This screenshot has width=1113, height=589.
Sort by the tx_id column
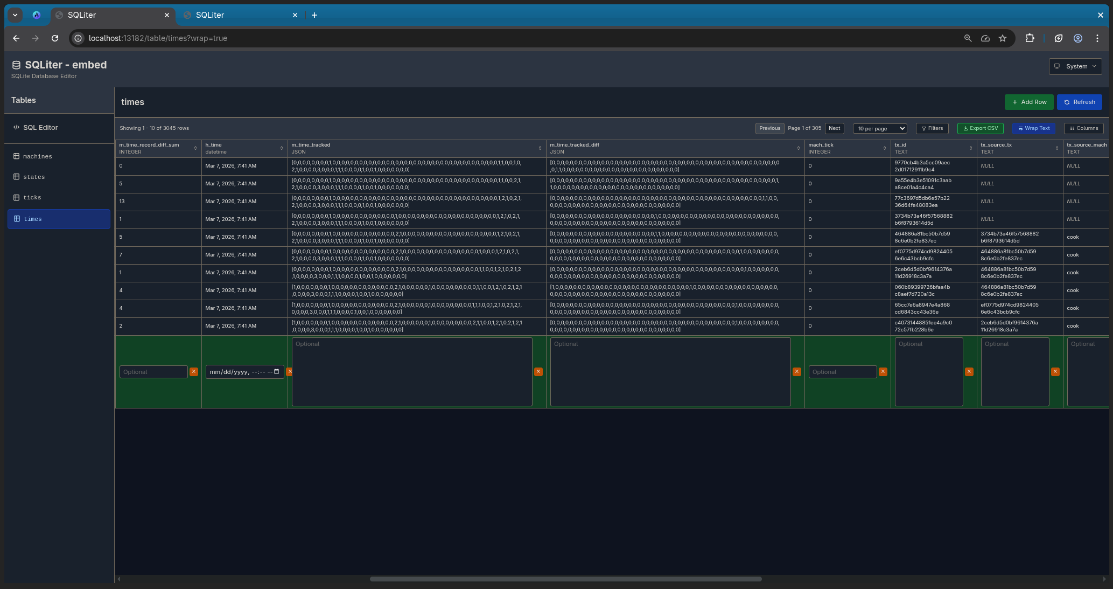(x=970, y=148)
